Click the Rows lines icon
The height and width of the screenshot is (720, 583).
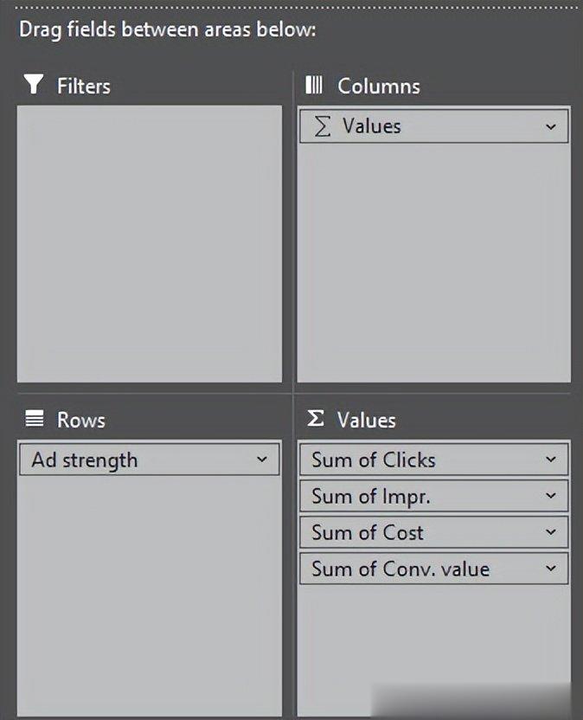(x=35, y=420)
